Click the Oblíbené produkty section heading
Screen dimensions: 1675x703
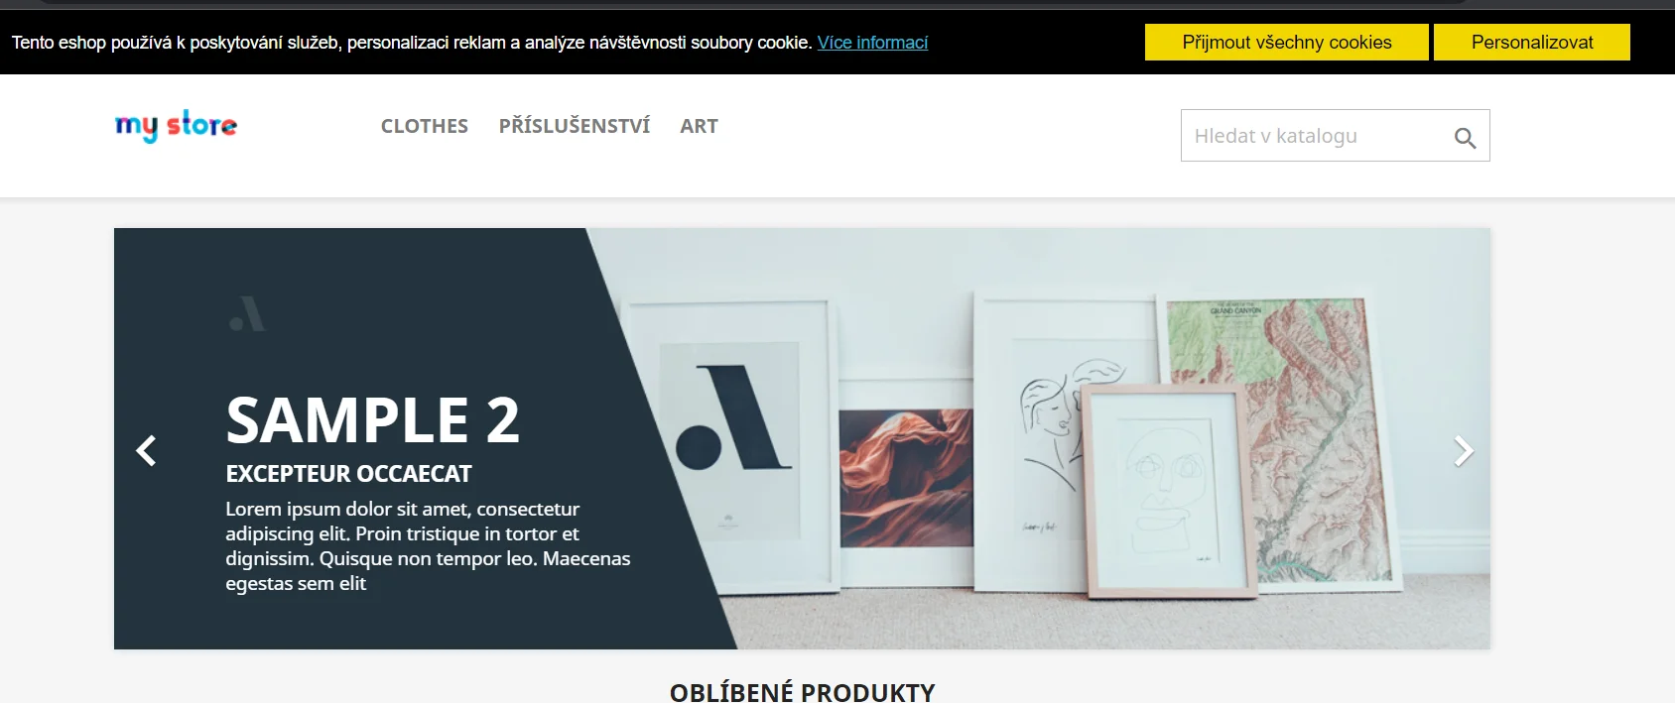click(x=802, y=692)
